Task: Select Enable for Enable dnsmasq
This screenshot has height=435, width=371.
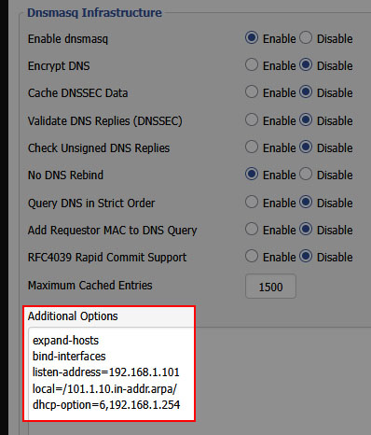Action: (x=252, y=38)
